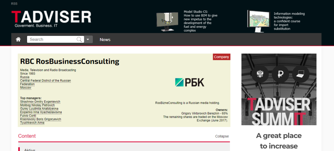Image resolution: width=334 pixels, height=151 pixels.
Task: Click the RSS link
Action: pyautogui.click(x=14, y=4)
